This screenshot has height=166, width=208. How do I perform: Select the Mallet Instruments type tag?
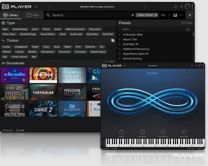pos(75,29)
